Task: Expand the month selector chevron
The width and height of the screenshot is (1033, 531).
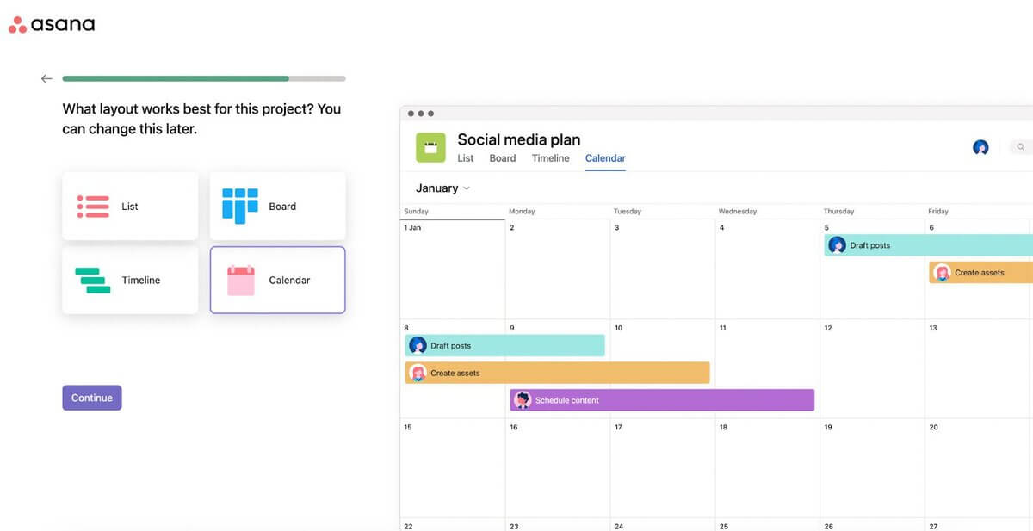Action: pyautogui.click(x=467, y=188)
